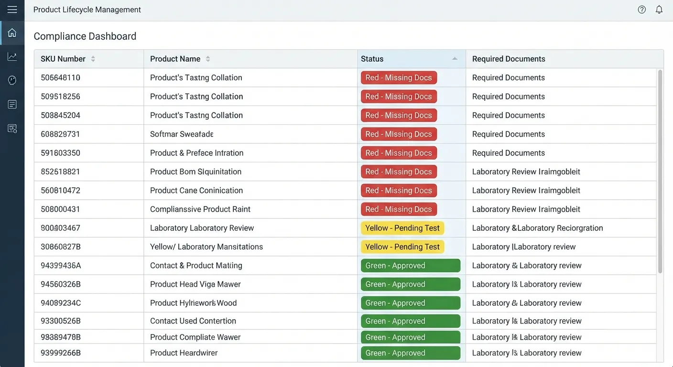
Task: Select SKU 508845204
Action: 60,115
